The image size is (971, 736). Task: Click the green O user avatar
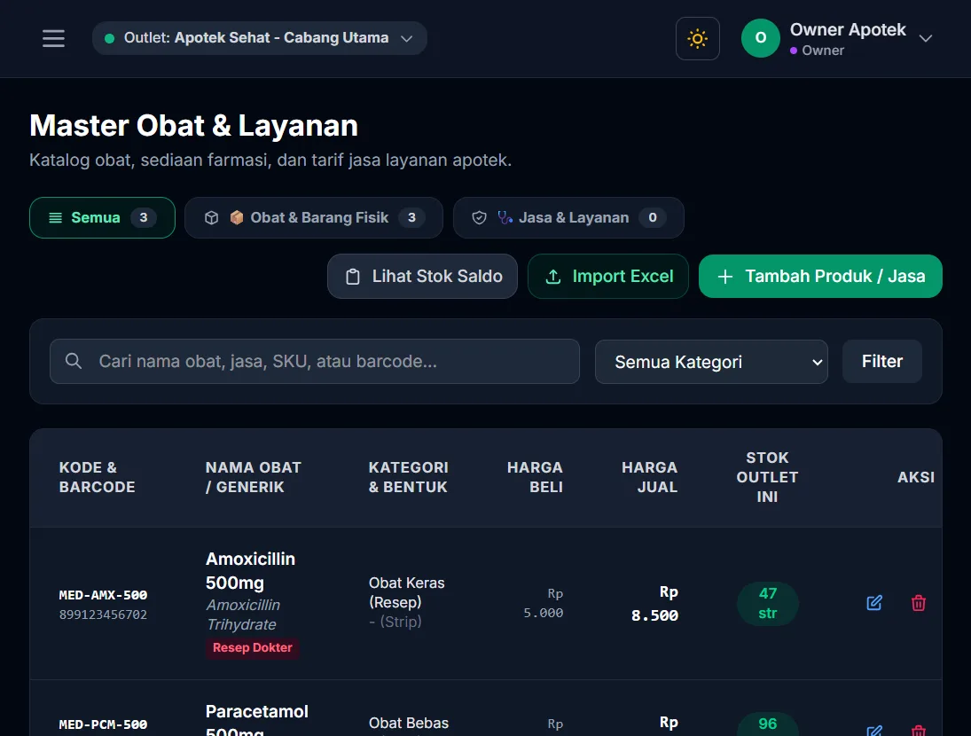[760, 38]
